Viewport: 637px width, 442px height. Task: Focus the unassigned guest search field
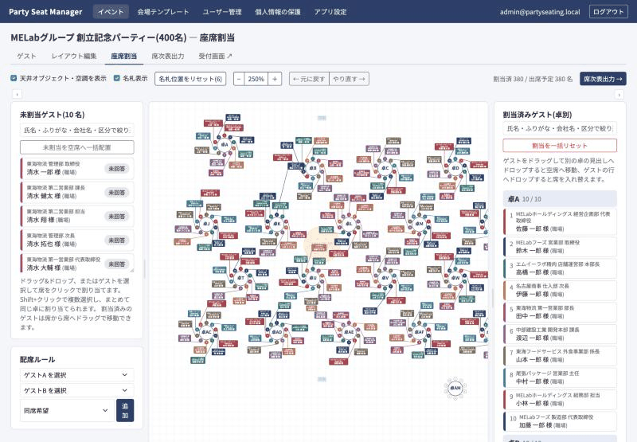pyautogui.click(x=76, y=130)
